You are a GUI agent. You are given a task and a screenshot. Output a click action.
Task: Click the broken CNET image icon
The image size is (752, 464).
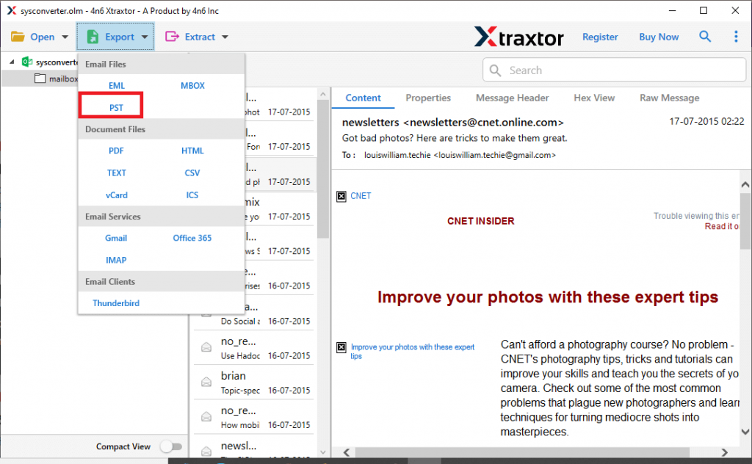point(341,196)
